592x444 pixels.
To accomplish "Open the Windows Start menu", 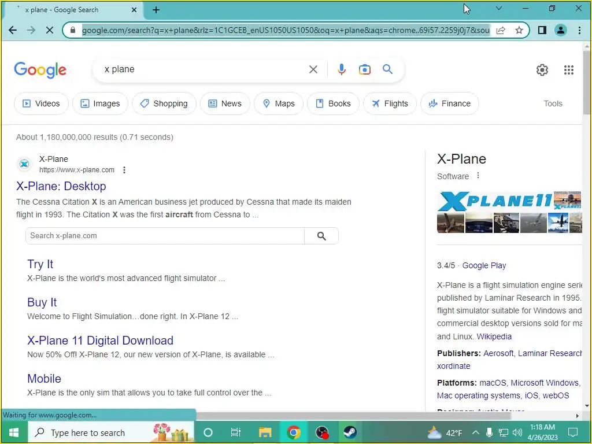I will (14, 432).
